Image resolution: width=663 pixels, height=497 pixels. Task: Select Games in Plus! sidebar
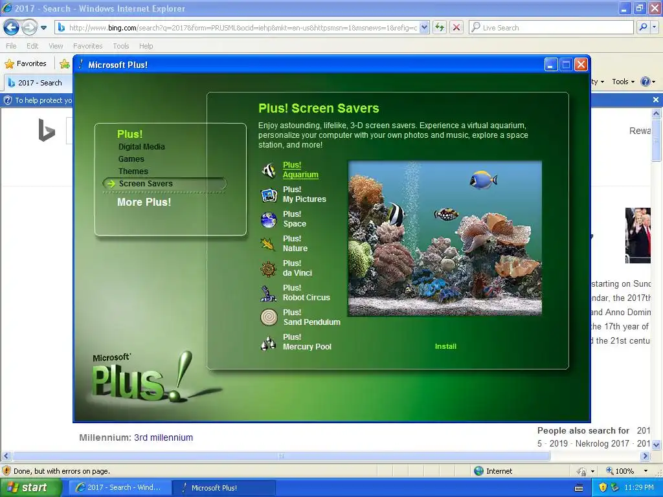[x=131, y=159]
